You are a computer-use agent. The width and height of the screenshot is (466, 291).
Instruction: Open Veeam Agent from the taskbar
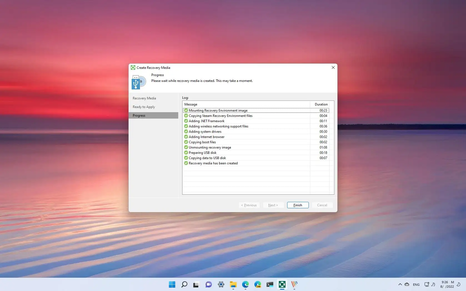point(282,284)
